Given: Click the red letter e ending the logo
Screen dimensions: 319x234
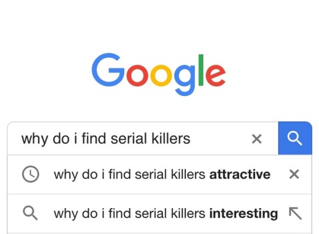Looking at the screenshot, I should (216, 75).
